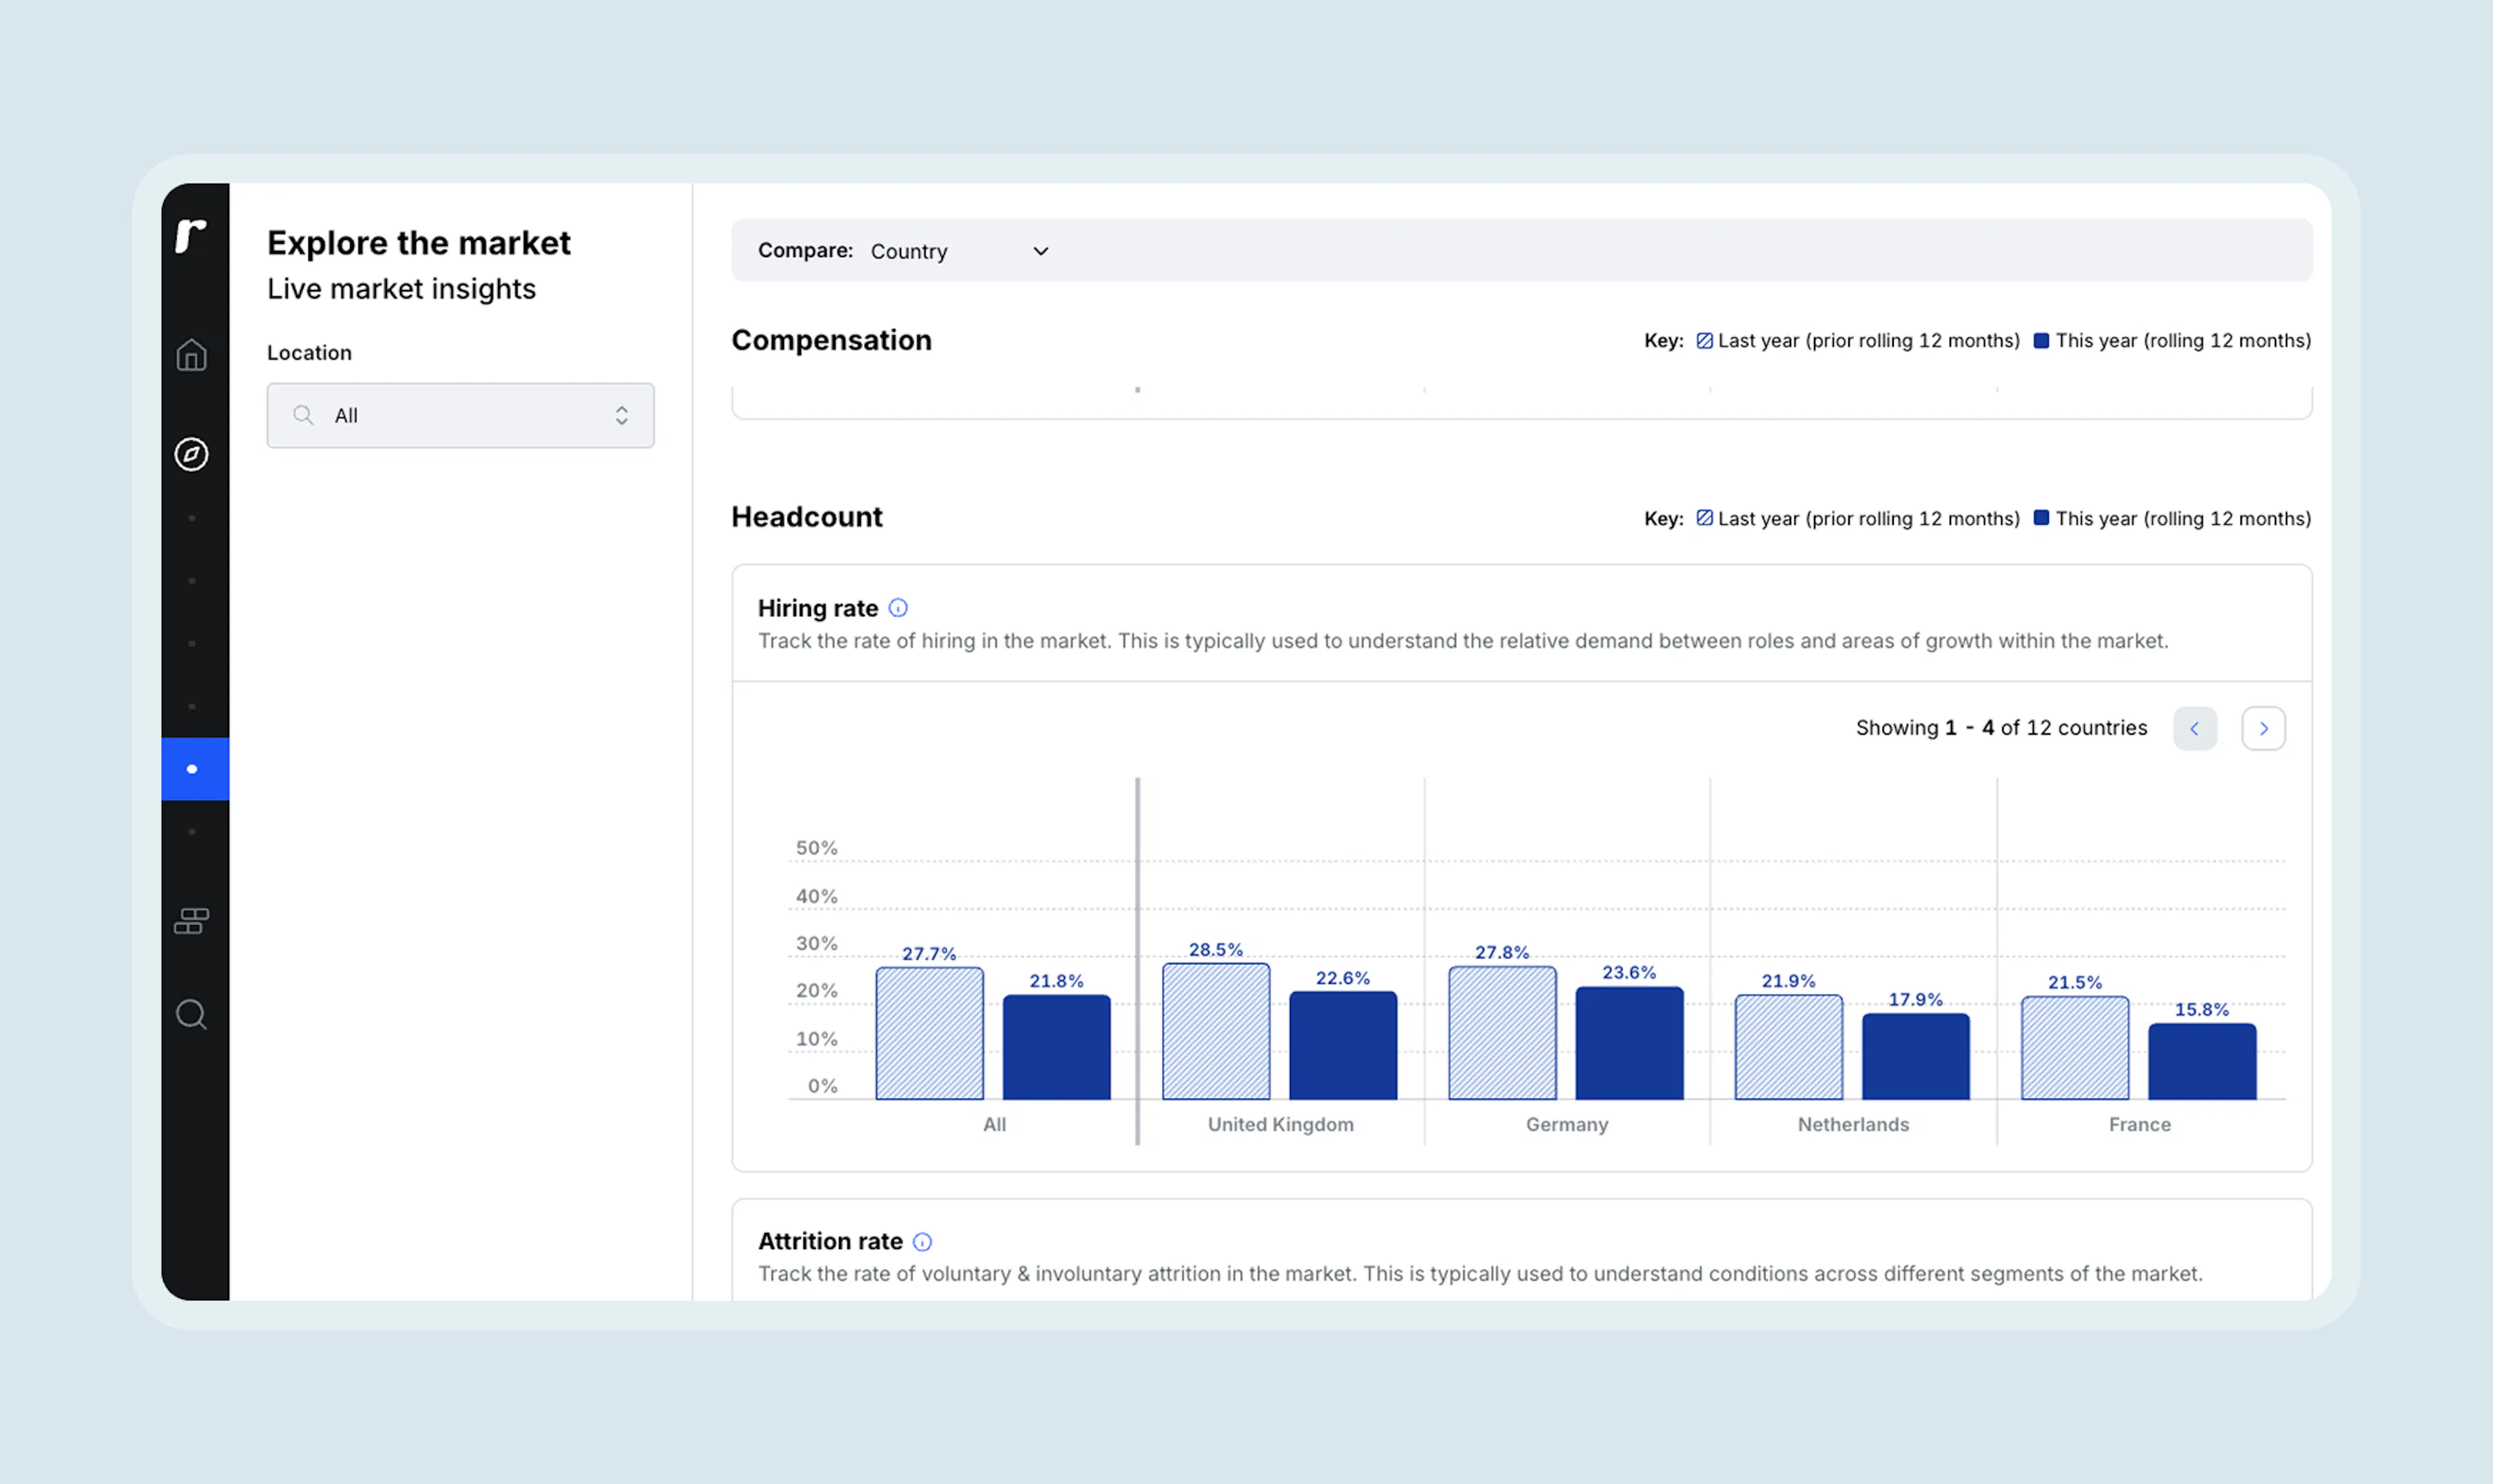Click the Compensation key's This year swatch
The image size is (2493, 1484).
click(x=2042, y=341)
